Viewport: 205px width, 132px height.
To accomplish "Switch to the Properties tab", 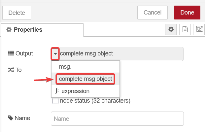I will pos(42,30).
